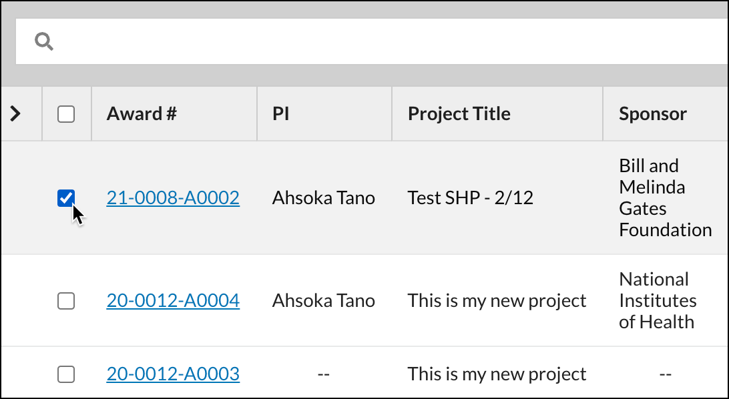The image size is (729, 399).
Task: Enable the checkbox for award 20-0012-A0003
Action: [66, 374]
